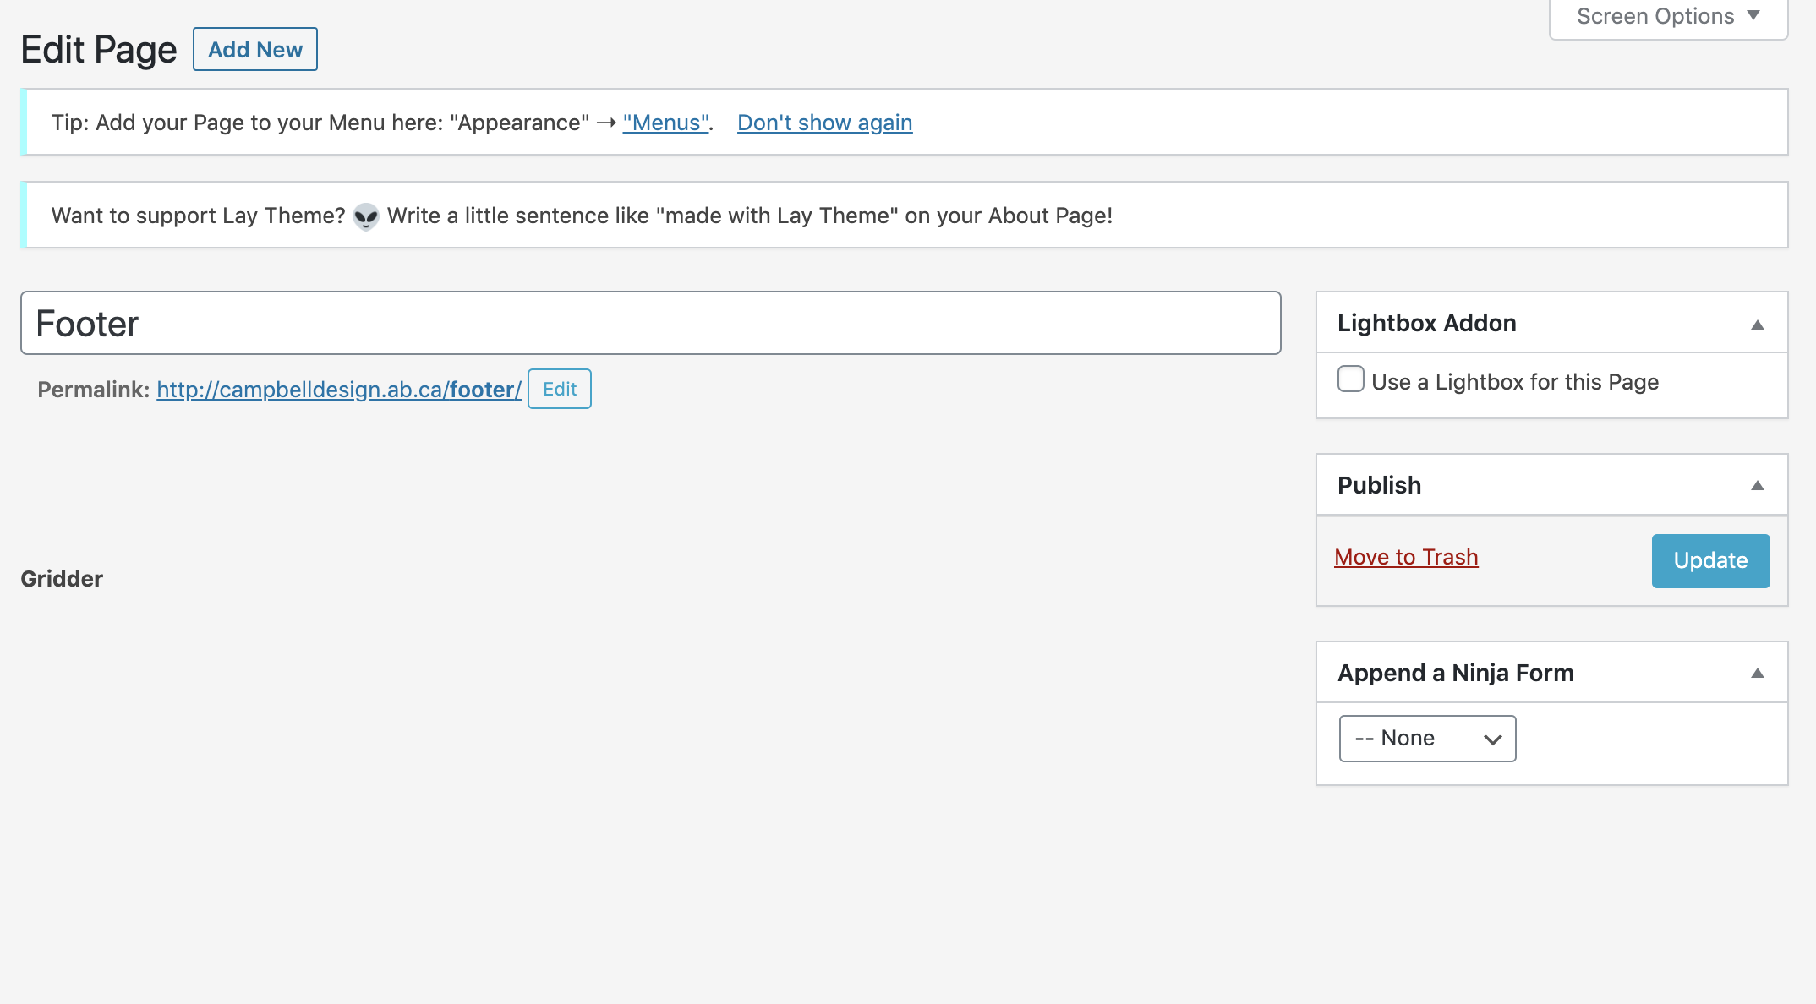The image size is (1816, 1004).
Task: Click the Lightbox Addon panel heading
Action: coord(1426,324)
